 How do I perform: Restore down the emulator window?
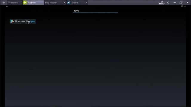point(181,3)
